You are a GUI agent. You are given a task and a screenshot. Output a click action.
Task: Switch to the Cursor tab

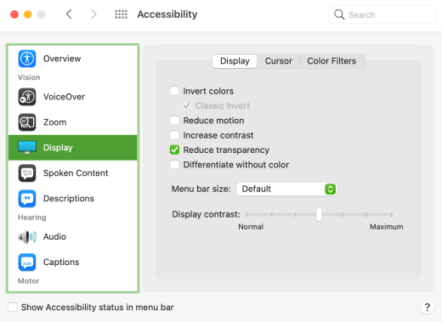279,61
